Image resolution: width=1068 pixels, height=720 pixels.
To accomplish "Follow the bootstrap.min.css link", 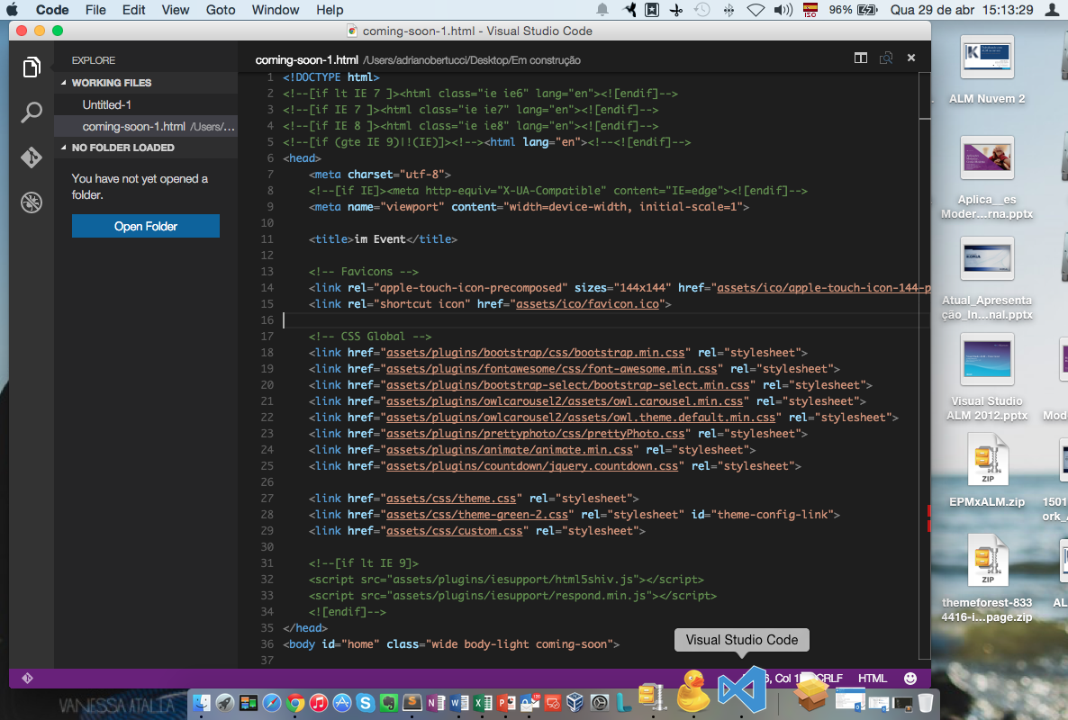I will tap(536, 353).
